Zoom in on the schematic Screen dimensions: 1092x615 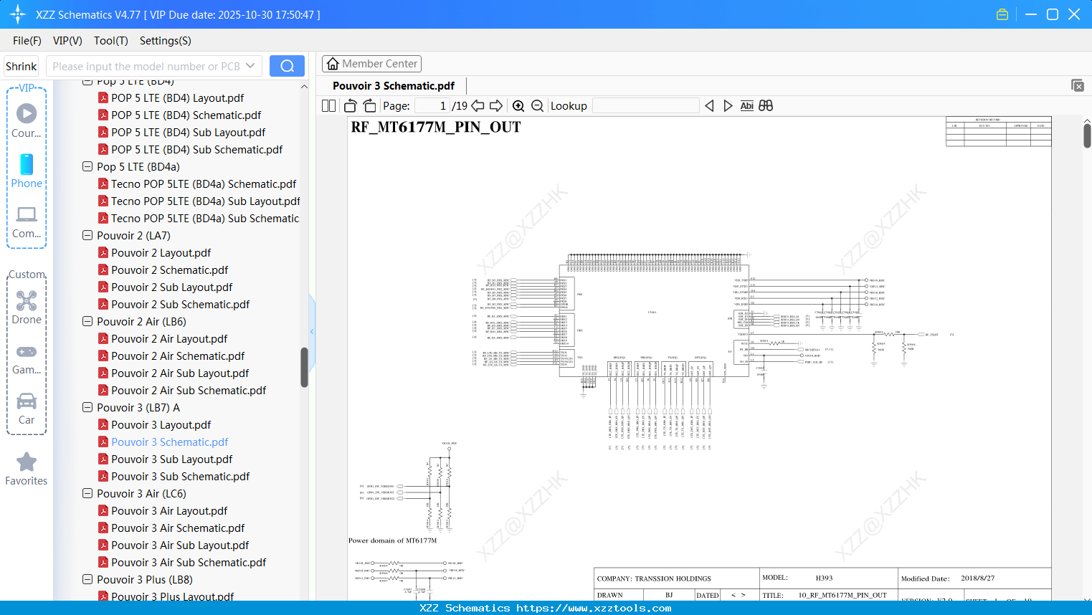click(518, 105)
